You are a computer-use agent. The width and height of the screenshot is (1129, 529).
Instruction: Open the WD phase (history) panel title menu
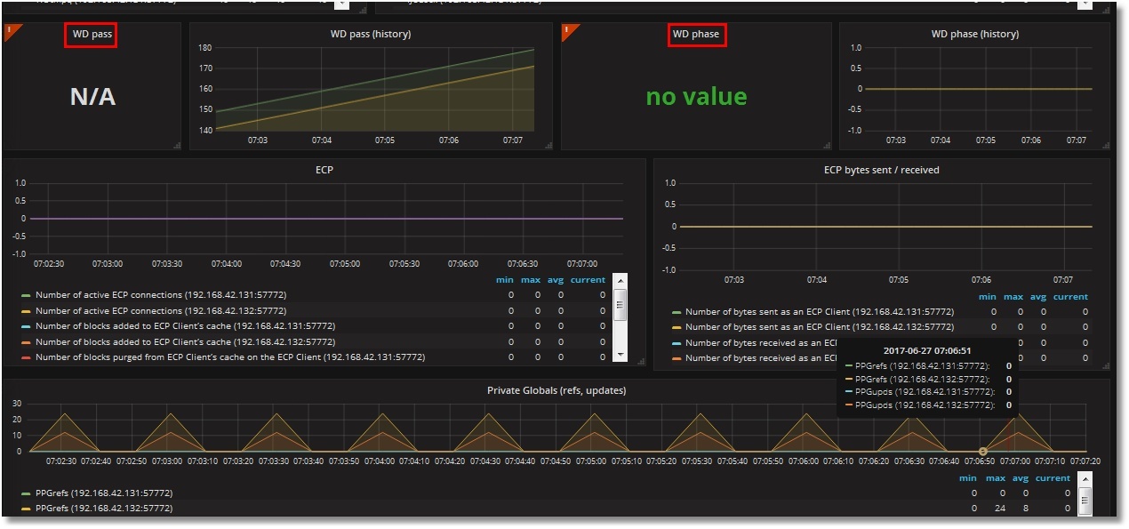coord(975,34)
